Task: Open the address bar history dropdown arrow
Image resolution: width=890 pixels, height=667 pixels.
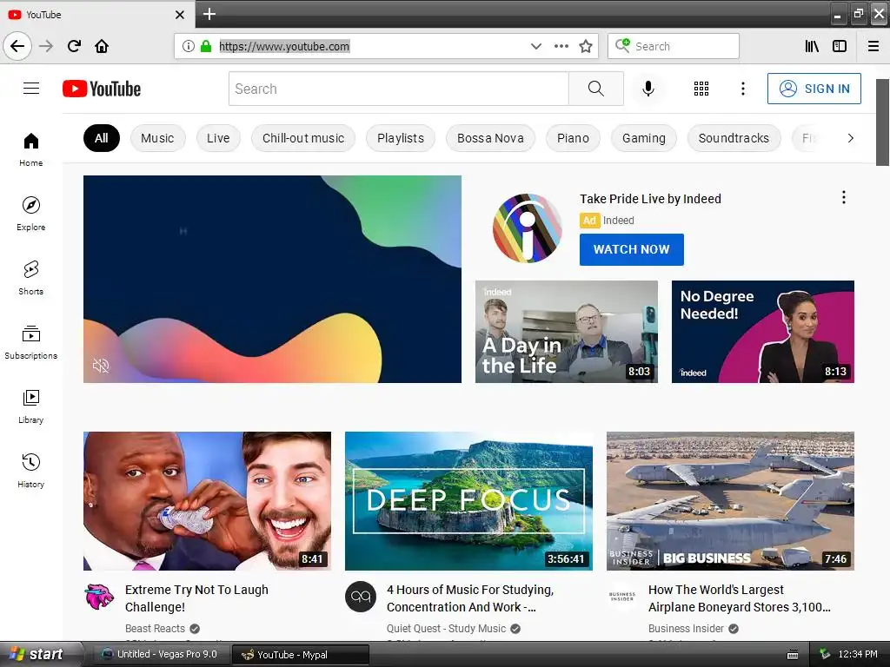Action: tap(535, 46)
